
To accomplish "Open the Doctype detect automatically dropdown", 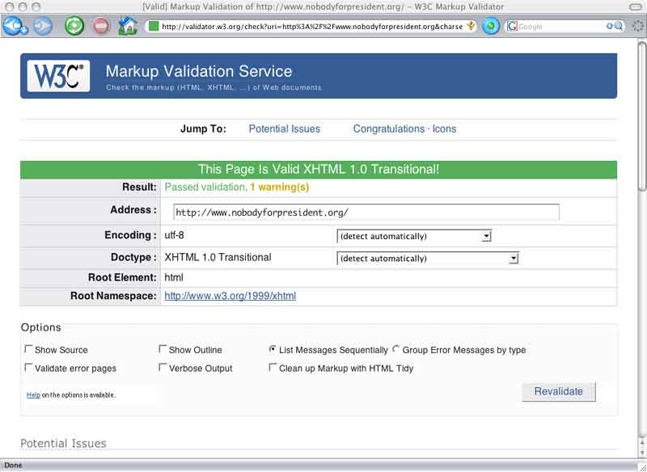I will (428, 259).
